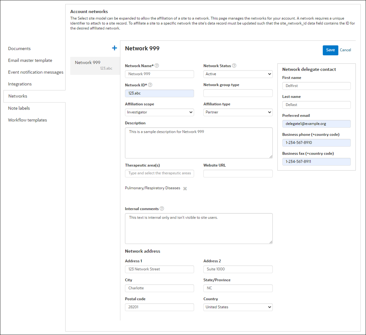Edit the Network Name field
366x335 pixels.
point(160,74)
